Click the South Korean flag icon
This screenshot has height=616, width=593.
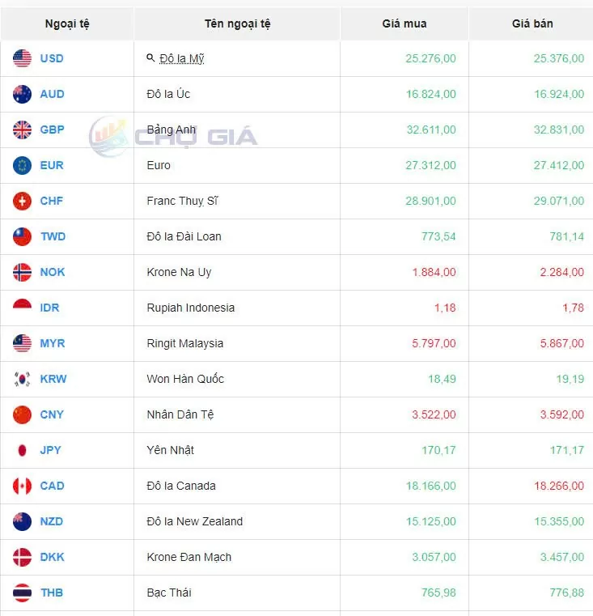point(22,379)
